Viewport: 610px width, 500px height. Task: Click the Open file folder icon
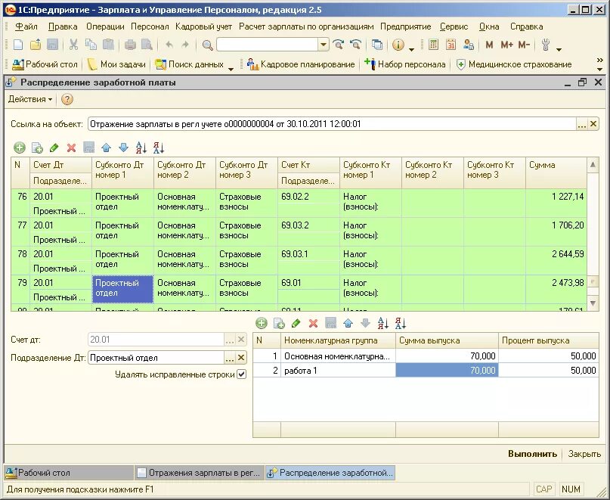pyautogui.click(x=36, y=45)
